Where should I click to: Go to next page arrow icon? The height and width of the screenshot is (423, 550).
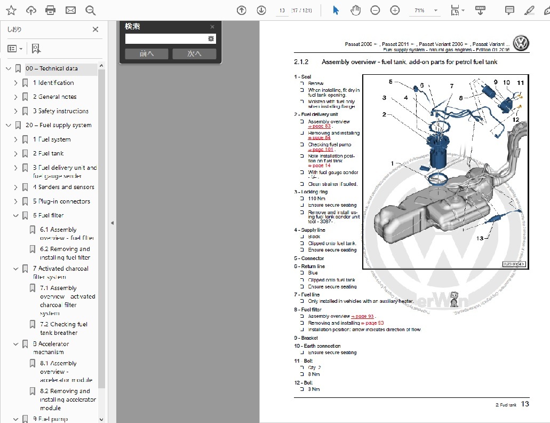point(261,11)
